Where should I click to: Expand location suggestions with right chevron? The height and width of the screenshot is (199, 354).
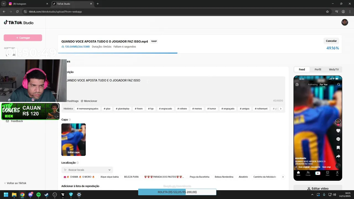(x=283, y=177)
